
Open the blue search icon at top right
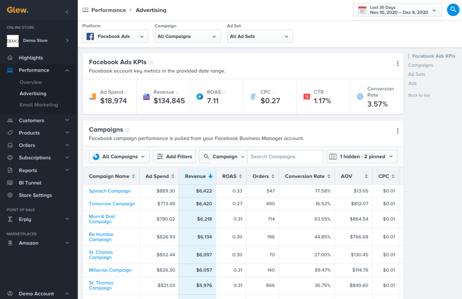pos(452,10)
